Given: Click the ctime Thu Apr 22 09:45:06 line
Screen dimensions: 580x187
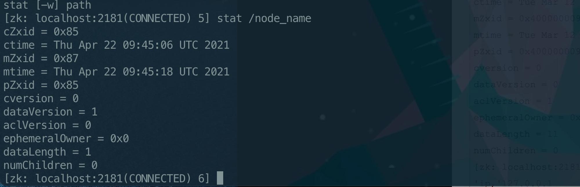Looking at the screenshot, I should [116, 45].
